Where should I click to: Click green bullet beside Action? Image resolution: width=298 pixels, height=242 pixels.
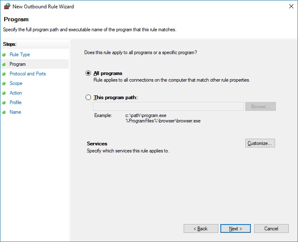(4, 93)
